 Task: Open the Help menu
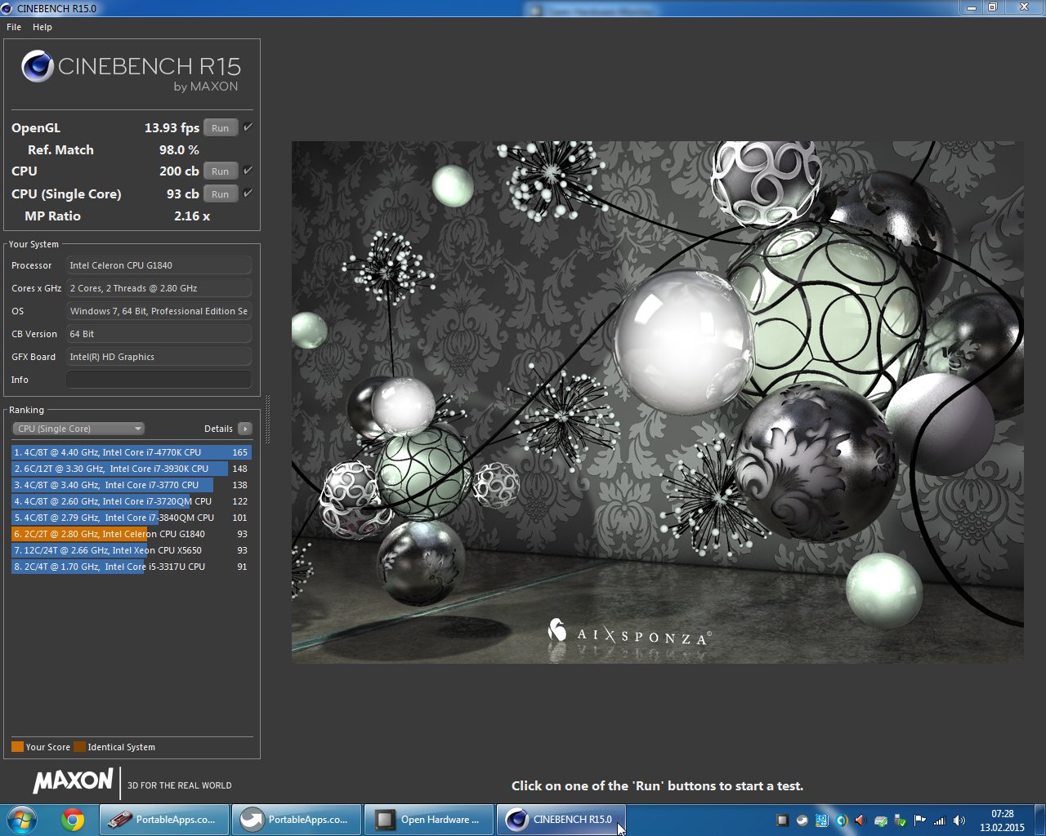(x=42, y=27)
